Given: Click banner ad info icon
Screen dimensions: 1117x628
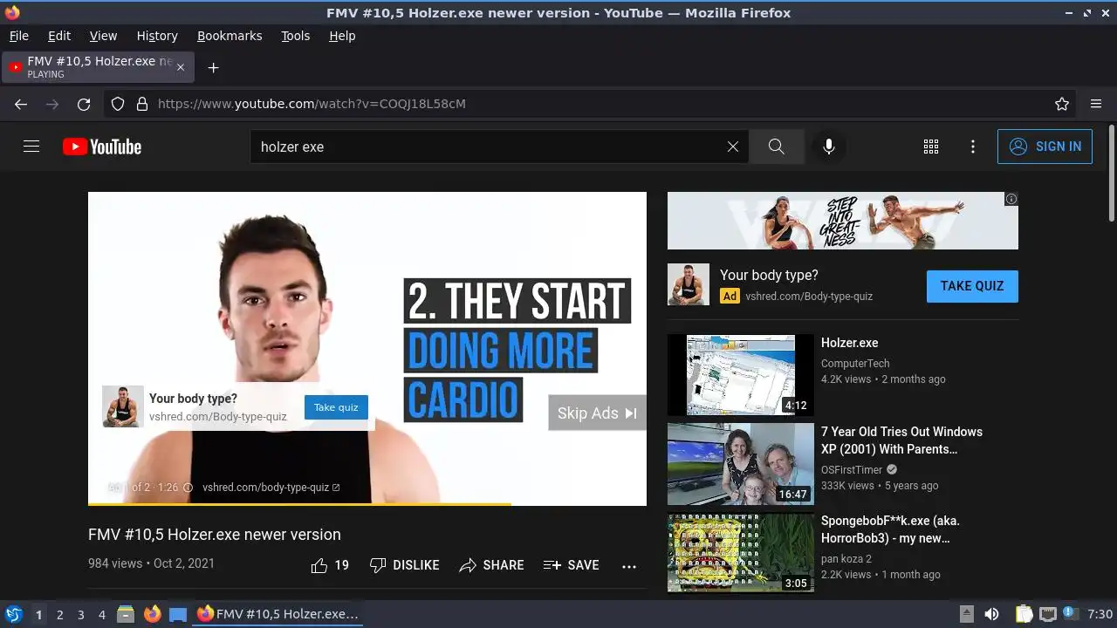Looking at the screenshot, I should click(1011, 199).
